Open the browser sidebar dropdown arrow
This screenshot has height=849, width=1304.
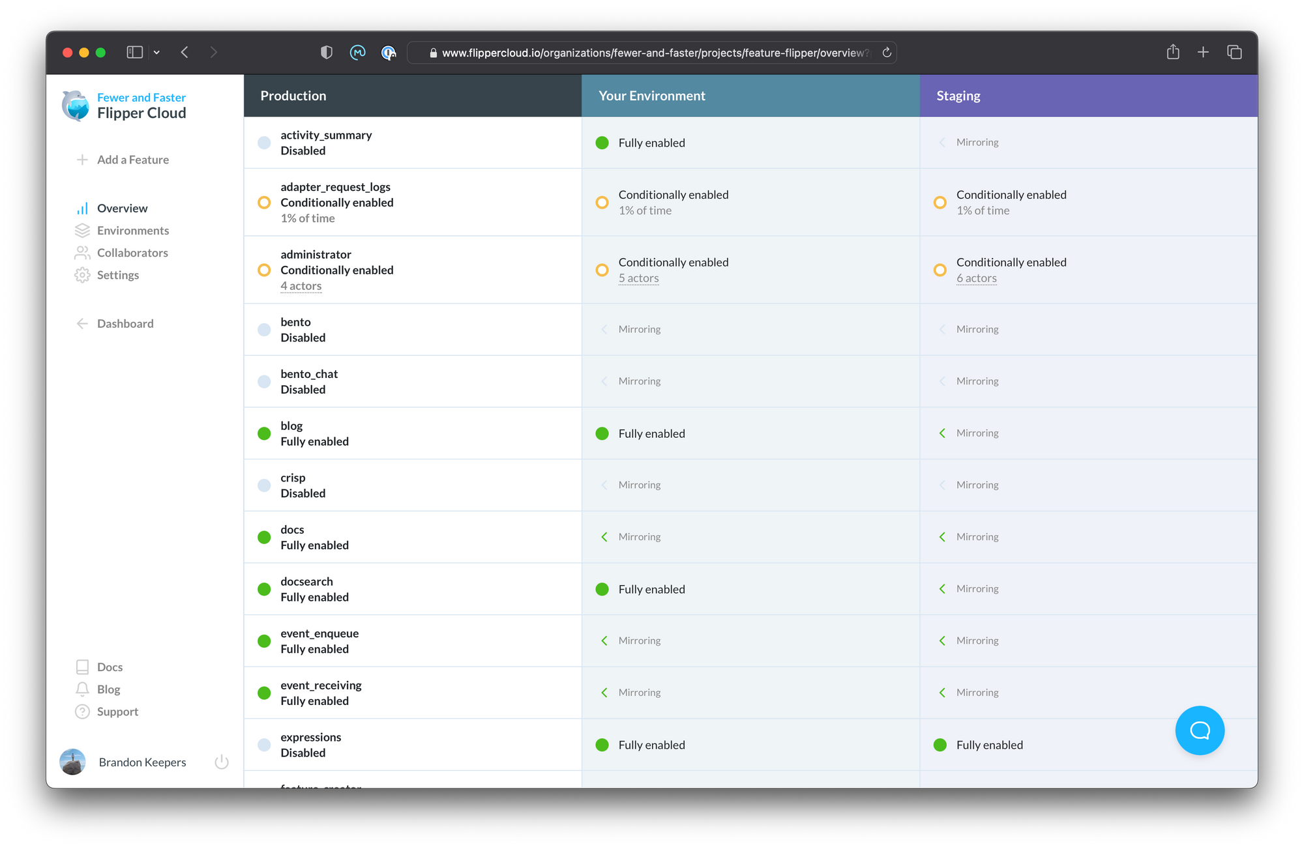(x=156, y=52)
